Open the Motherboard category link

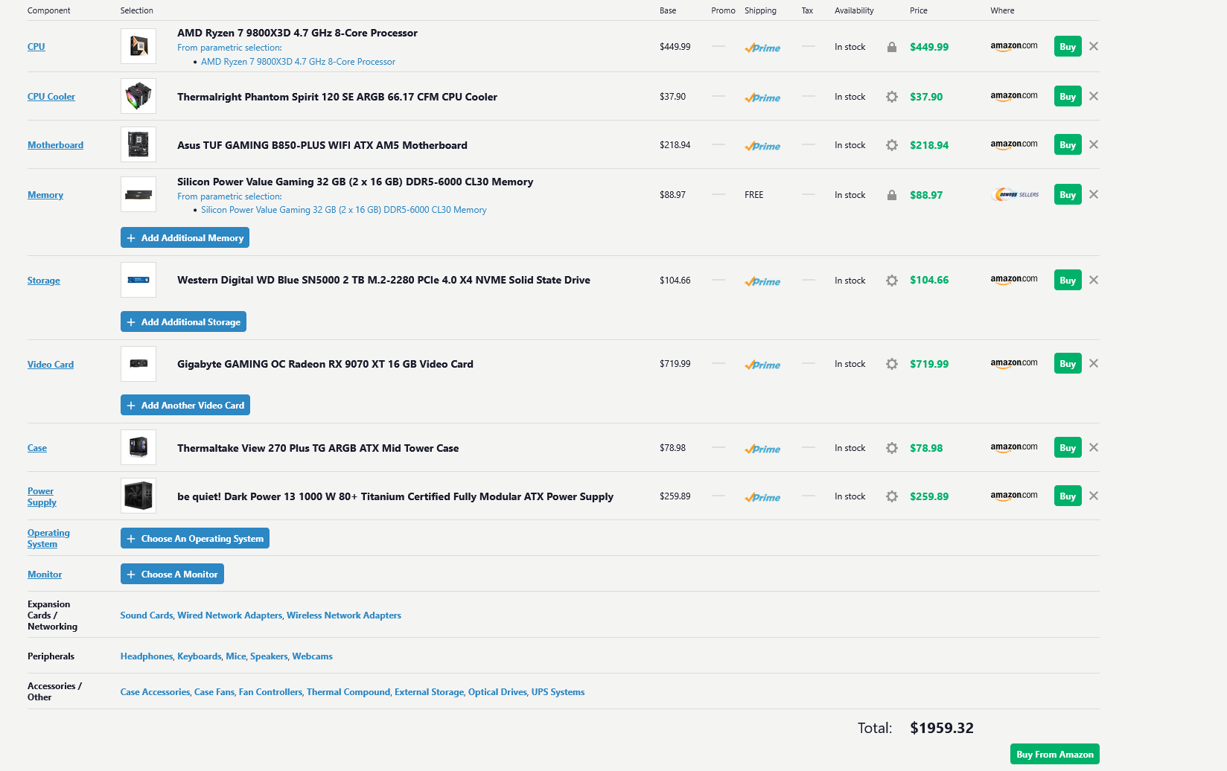(55, 145)
